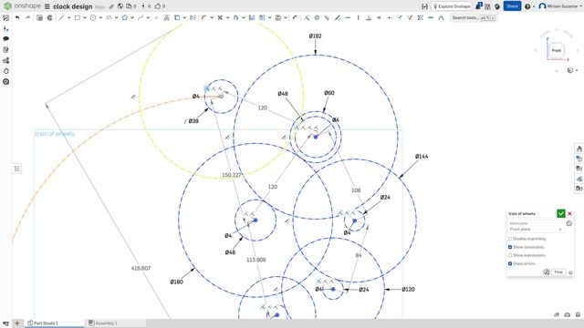Enable Disable imprinting checkbox
Viewport: 584px width, 328px height.
[x=510, y=239]
